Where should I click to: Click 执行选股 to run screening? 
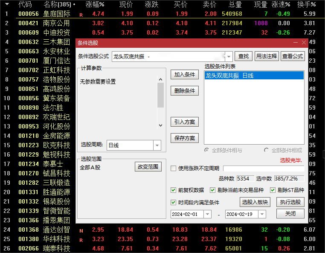[x=290, y=202]
